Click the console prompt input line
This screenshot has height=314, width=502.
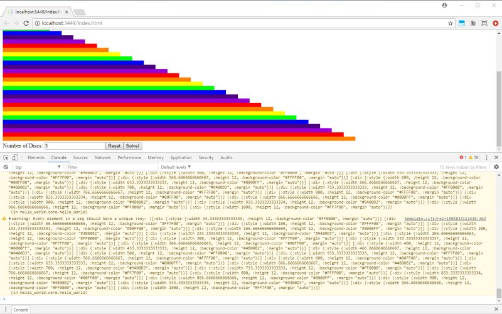tap(250, 300)
